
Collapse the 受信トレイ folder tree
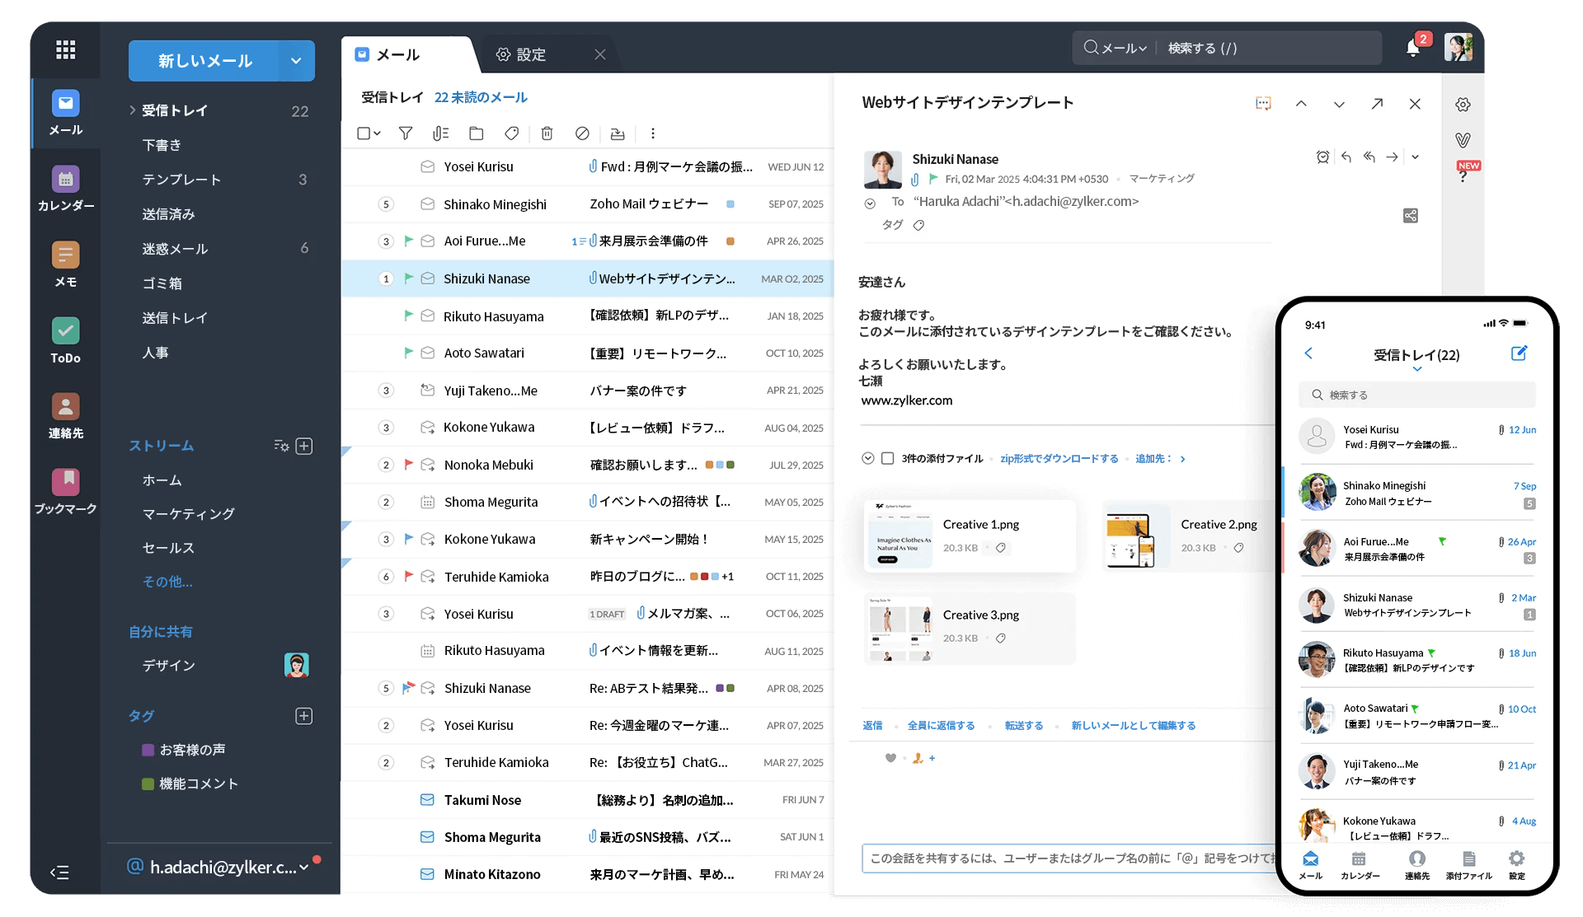131,110
